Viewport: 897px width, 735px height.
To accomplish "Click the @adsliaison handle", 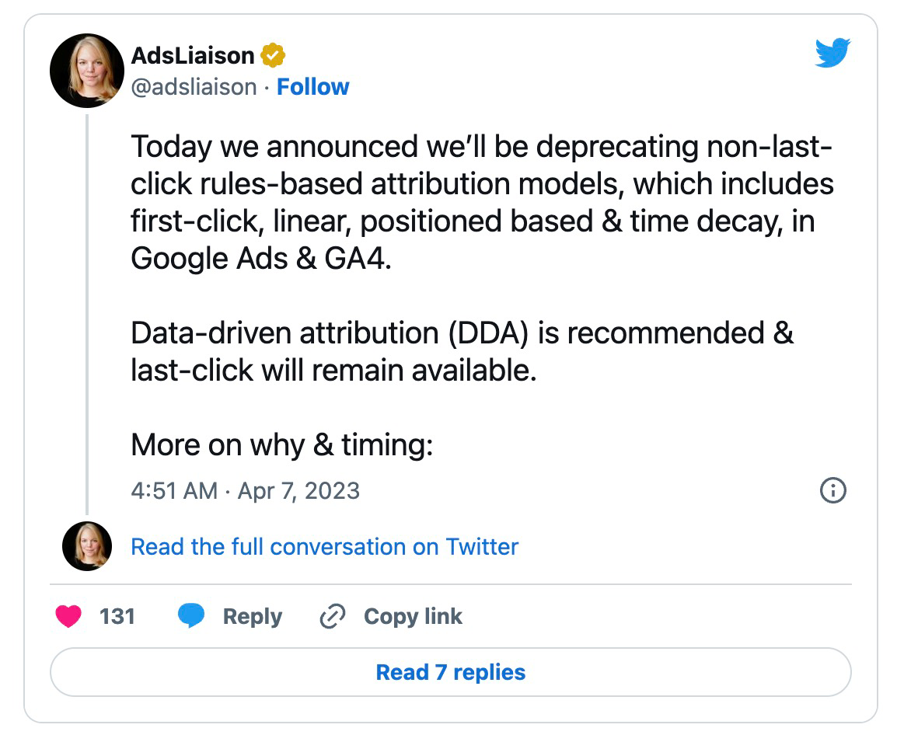I will 194,87.
